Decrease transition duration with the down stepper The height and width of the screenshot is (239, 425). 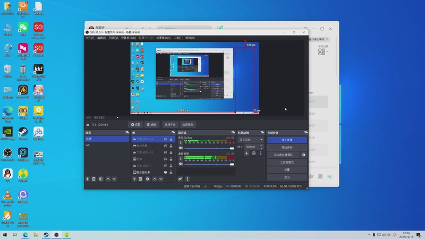pos(261,148)
